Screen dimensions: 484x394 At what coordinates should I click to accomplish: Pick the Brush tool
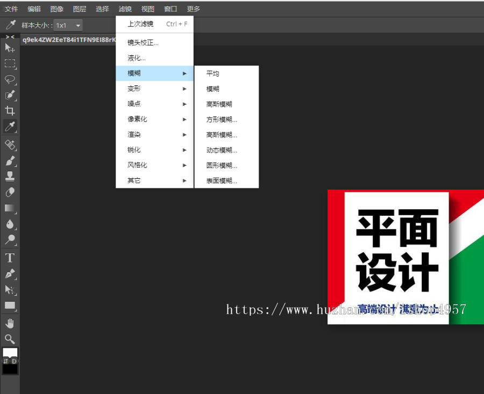tap(10, 160)
